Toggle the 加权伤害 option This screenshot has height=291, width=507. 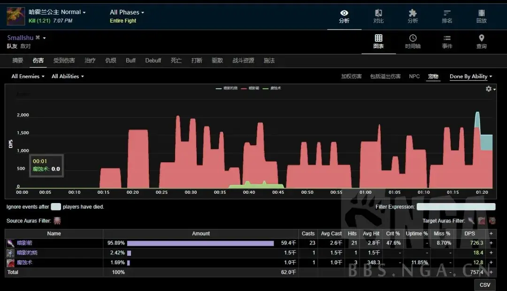click(x=351, y=77)
